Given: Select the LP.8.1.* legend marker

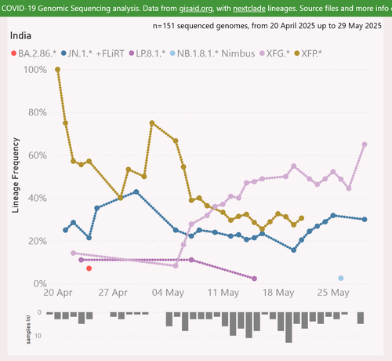Looking at the screenshot, I should [132, 53].
